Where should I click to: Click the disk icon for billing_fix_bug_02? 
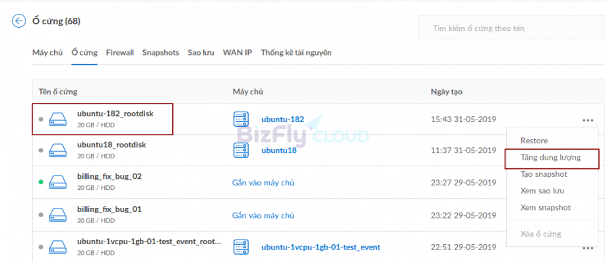click(x=57, y=182)
